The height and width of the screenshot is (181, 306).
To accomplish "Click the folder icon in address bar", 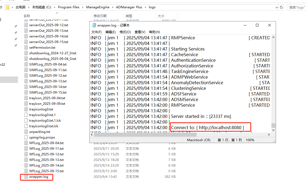I will pos(8,7).
